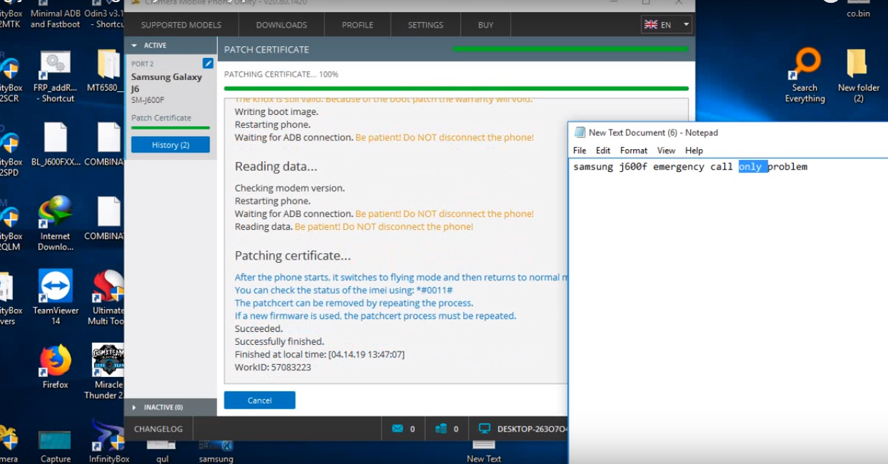Click the header green progress bar
Image resolution: width=888 pixels, height=464 pixels.
click(x=570, y=49)
